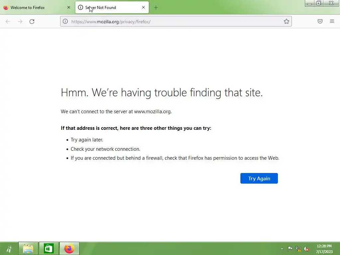Click 'Check your network connection.' bullet text

point(105,149)
